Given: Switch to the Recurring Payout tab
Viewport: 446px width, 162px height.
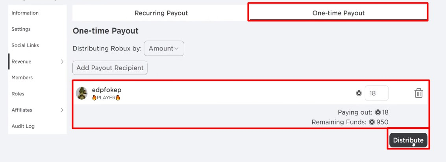Looking at the screenshot, I should pyautogui.click(x=161, y=13).
